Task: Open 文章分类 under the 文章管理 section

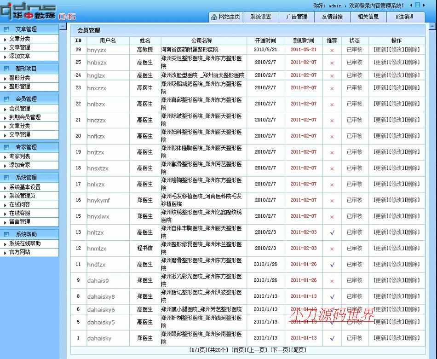Action: [19, 39]
